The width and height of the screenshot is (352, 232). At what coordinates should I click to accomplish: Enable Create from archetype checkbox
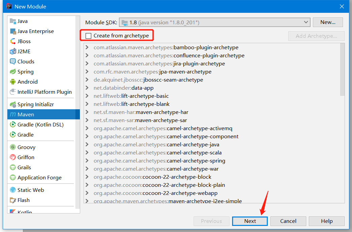coord(89,36)
